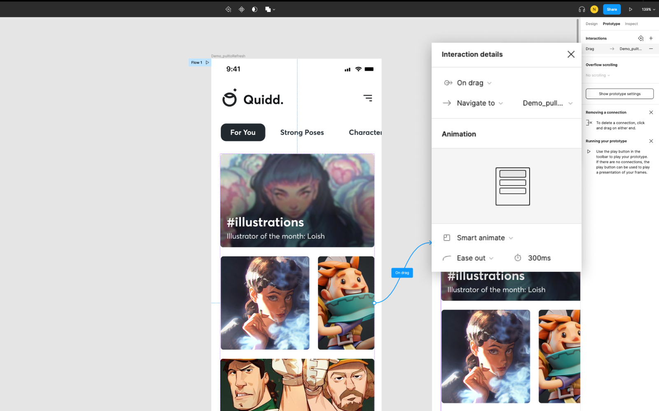This screenshot has width=659, height=411.
Task: Click the reset instance icon in top toolbar
Action: (228, 9)
